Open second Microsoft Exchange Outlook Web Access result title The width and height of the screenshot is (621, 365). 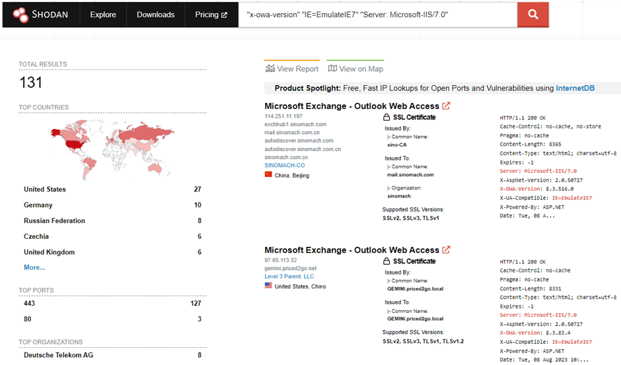click(x=351, y=250)
